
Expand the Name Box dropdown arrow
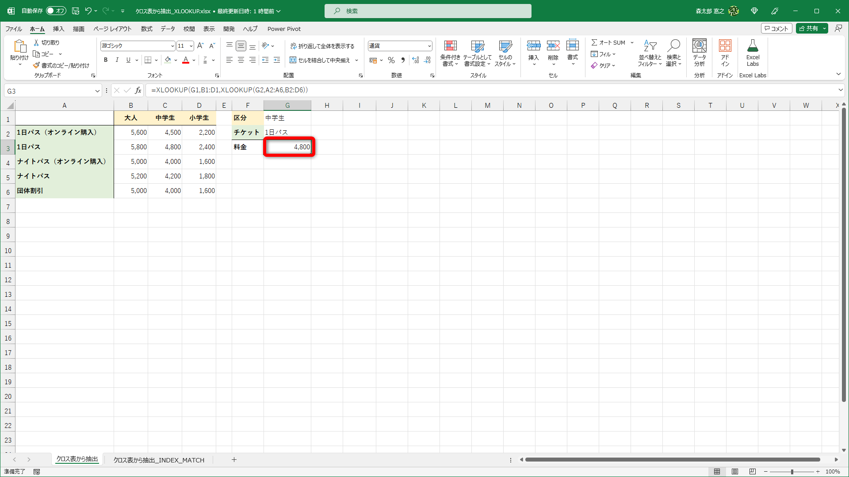pos(97,91)
